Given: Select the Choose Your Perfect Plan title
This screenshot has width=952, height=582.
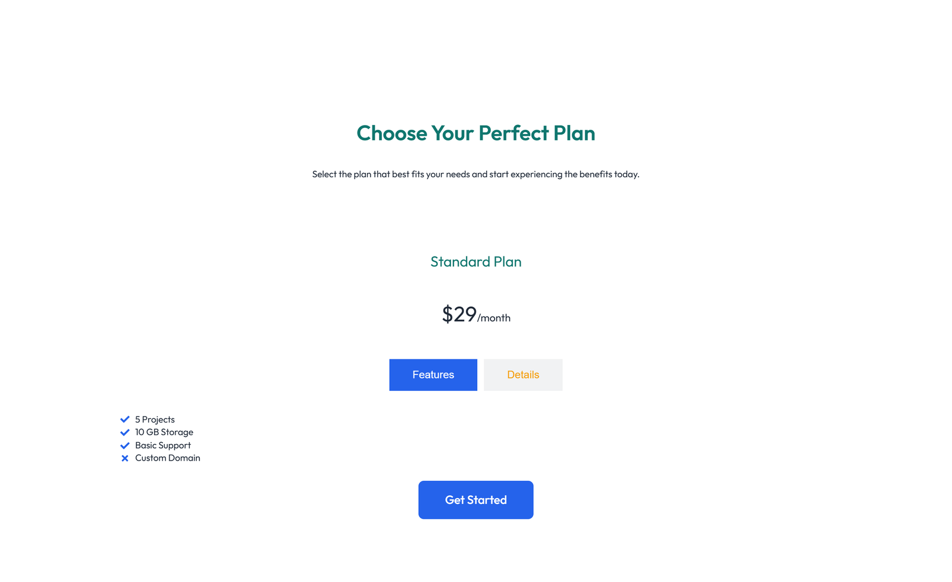Looking at the screenshot, I should tap(475, 133).
